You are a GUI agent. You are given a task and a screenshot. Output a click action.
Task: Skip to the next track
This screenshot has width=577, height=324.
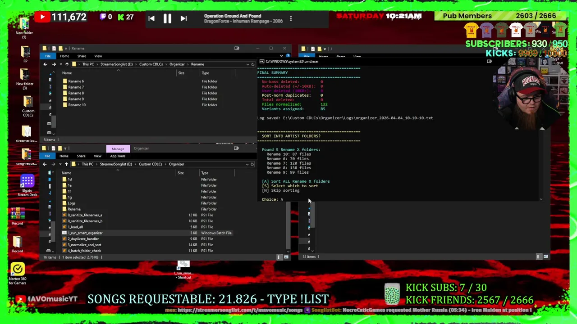(183, 18)
